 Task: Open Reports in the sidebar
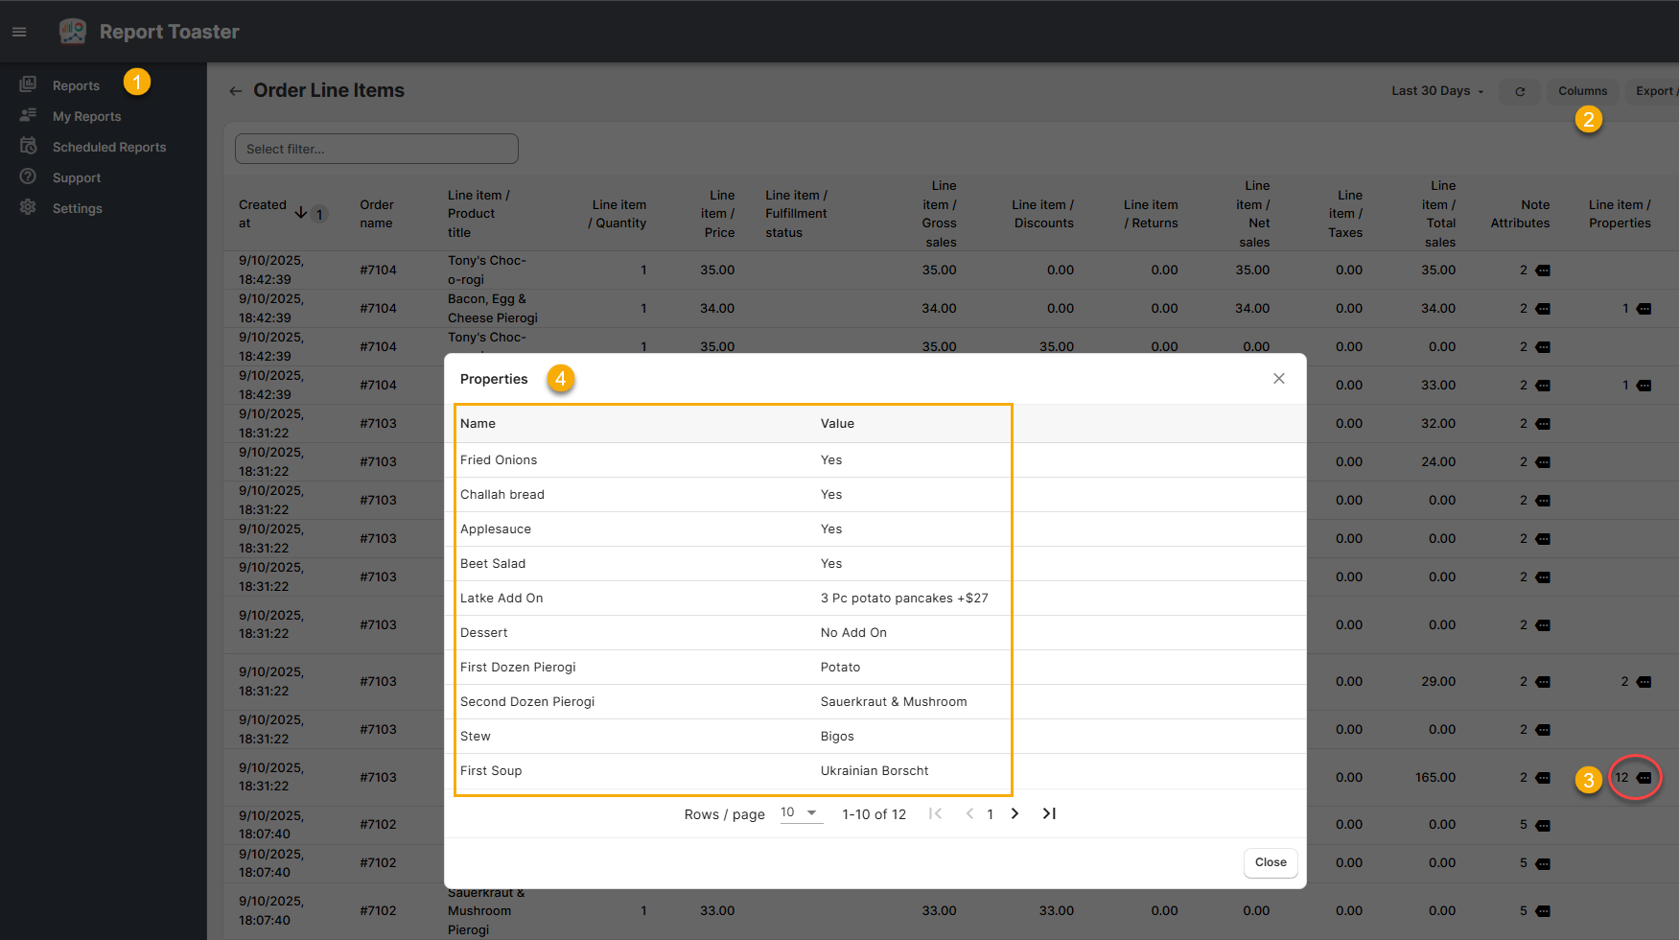[x=76, y=85]
